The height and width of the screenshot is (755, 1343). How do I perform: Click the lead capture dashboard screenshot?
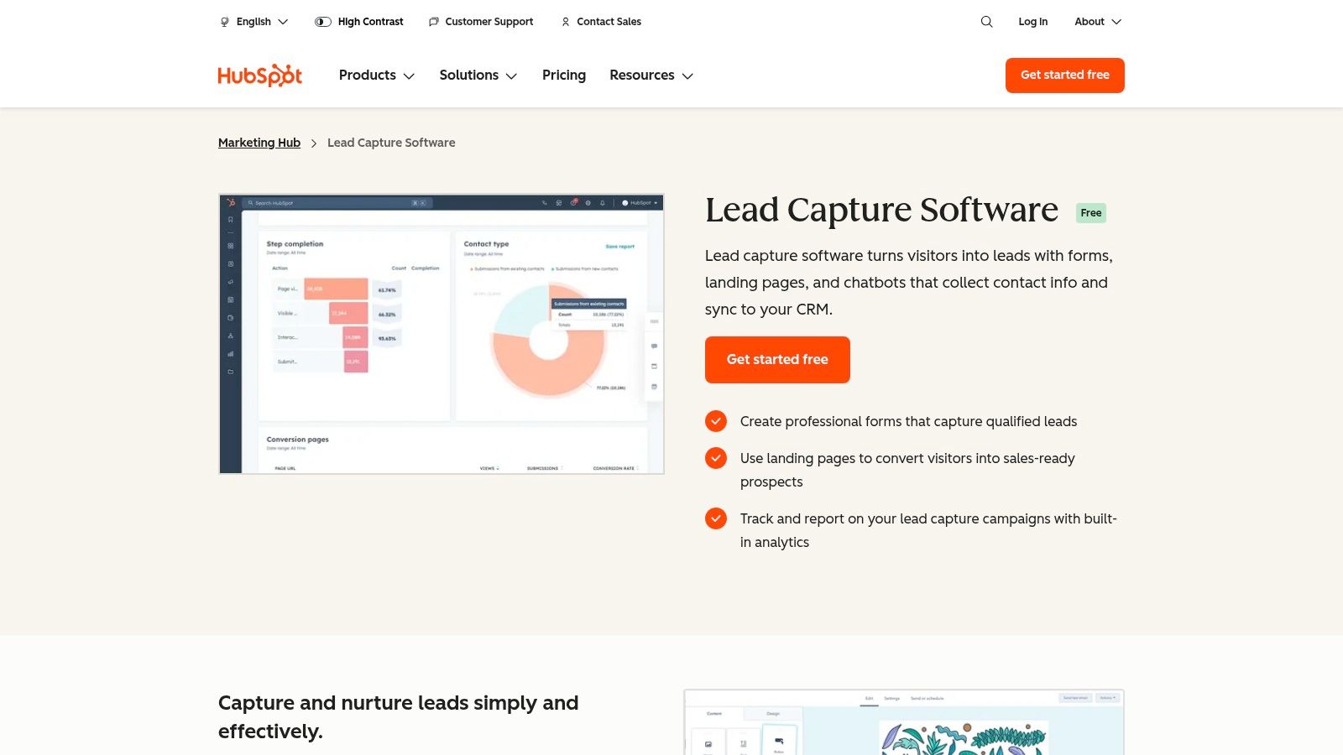(x=441, y=333)
